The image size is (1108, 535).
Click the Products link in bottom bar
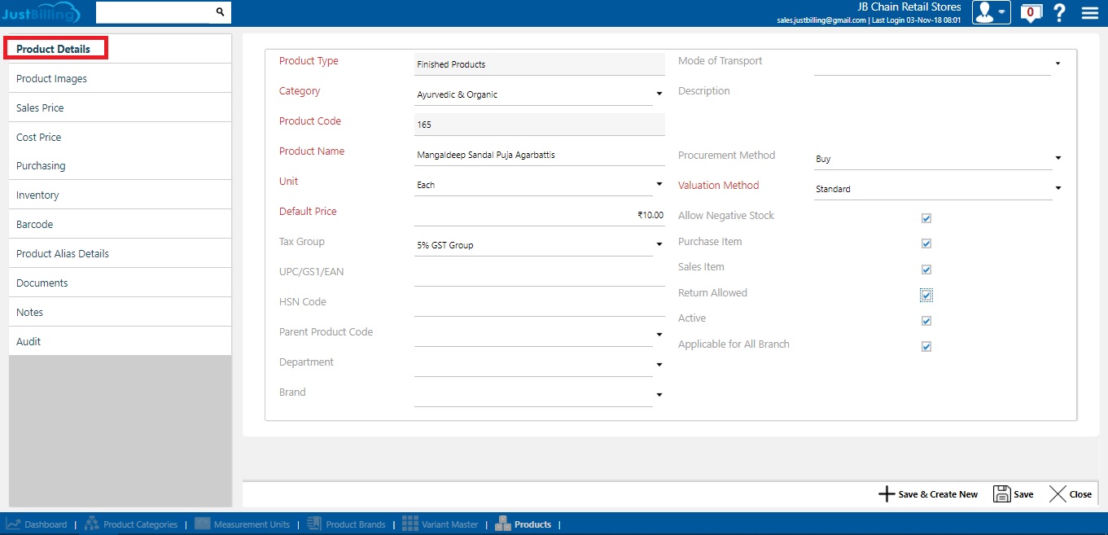(533, 524)
